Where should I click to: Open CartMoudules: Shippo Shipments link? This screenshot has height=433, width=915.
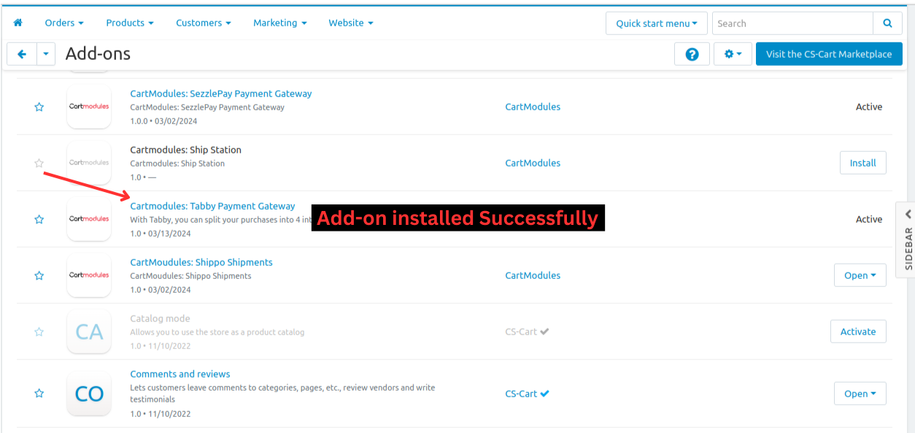point(201,262)
